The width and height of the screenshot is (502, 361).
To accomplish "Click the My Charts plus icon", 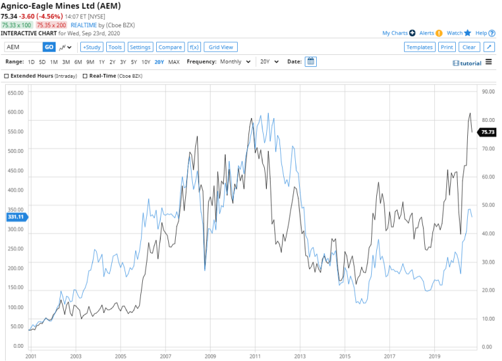I will pos(412,33).
